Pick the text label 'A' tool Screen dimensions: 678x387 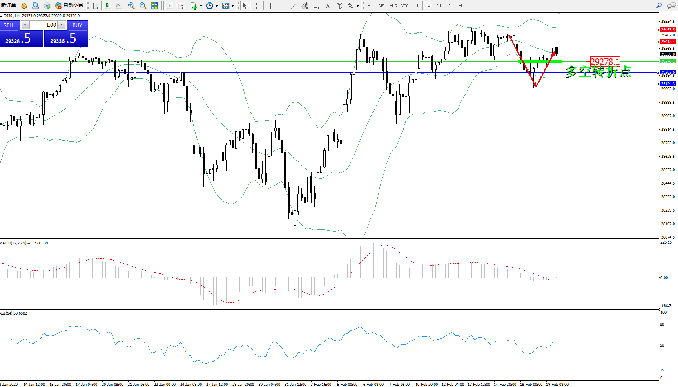(x=328, y=6)
